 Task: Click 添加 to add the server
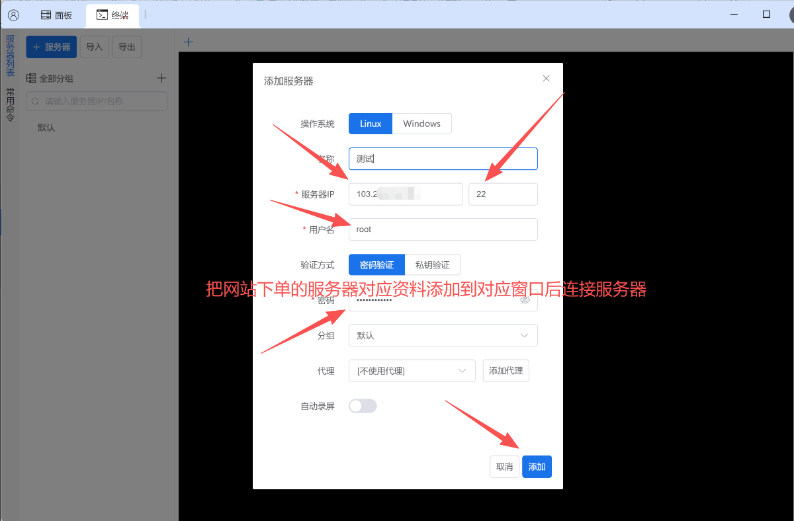(x=537, y=466)
